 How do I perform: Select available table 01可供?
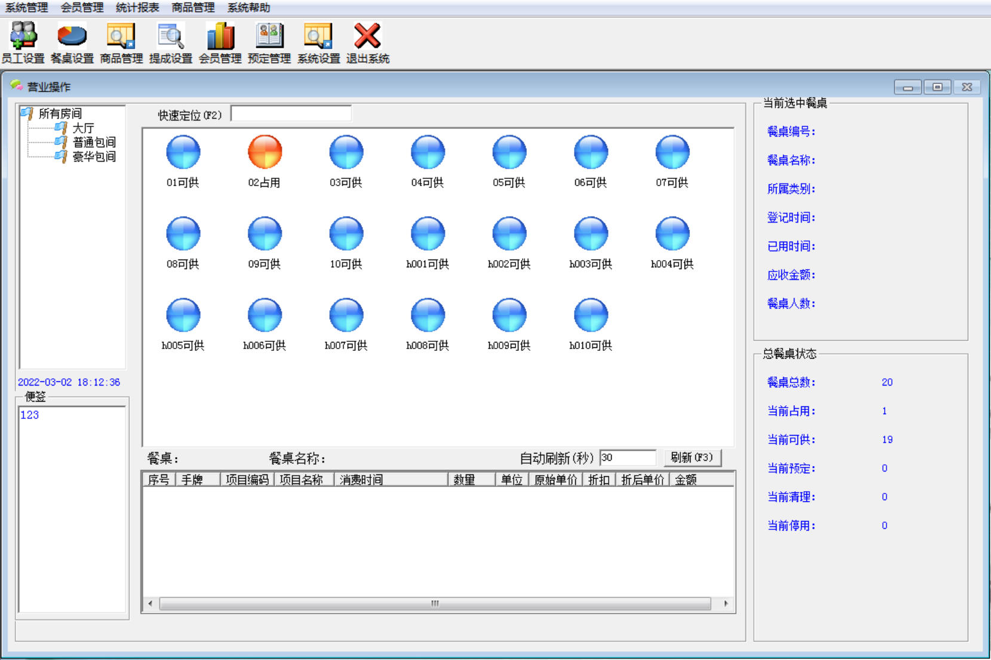coord(183,152)
